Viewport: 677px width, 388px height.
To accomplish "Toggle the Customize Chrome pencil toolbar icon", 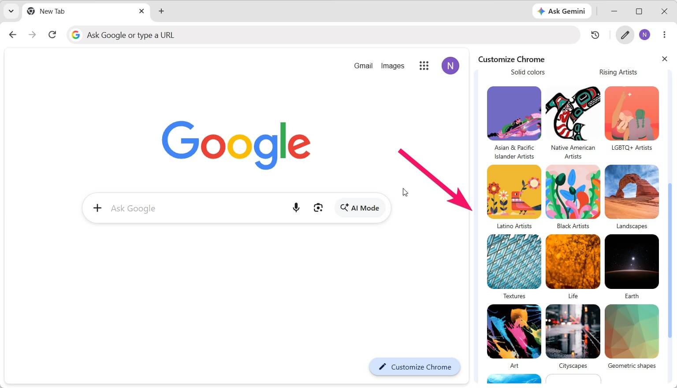I will point(625,35).
